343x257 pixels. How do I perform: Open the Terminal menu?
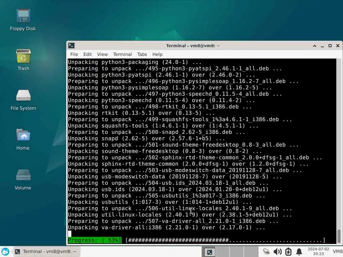122,54
